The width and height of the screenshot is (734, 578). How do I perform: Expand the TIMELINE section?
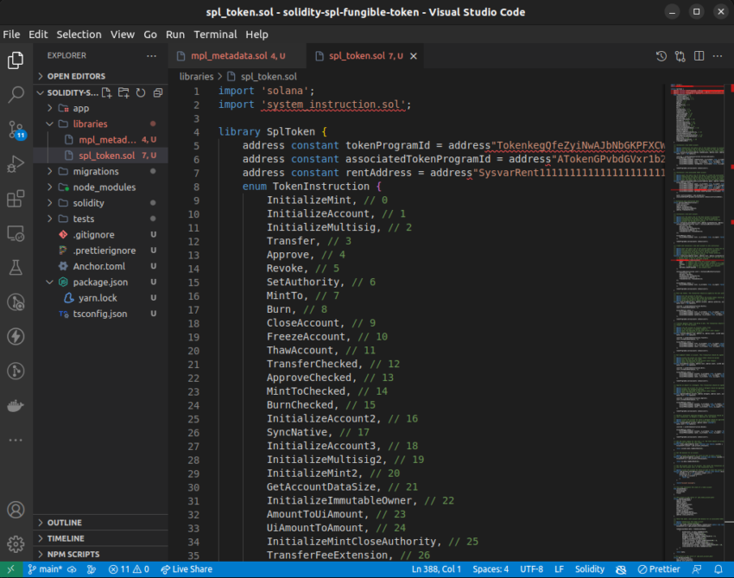pos(65,537)
